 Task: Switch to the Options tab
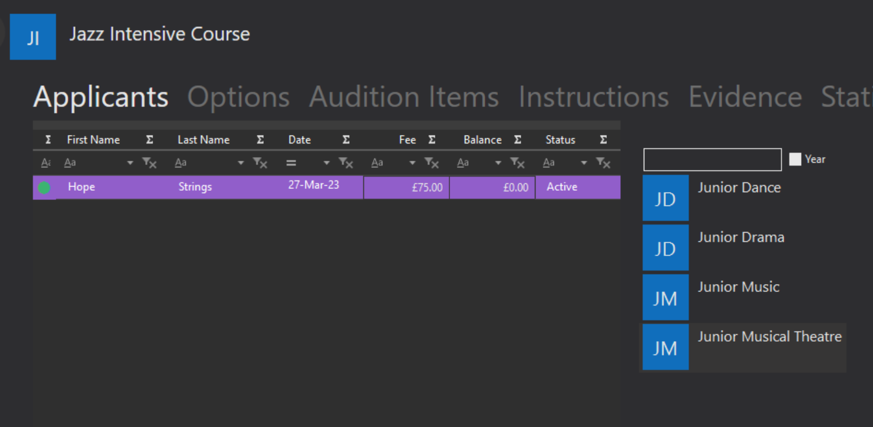pyautogui.click(x=239, y=97)
